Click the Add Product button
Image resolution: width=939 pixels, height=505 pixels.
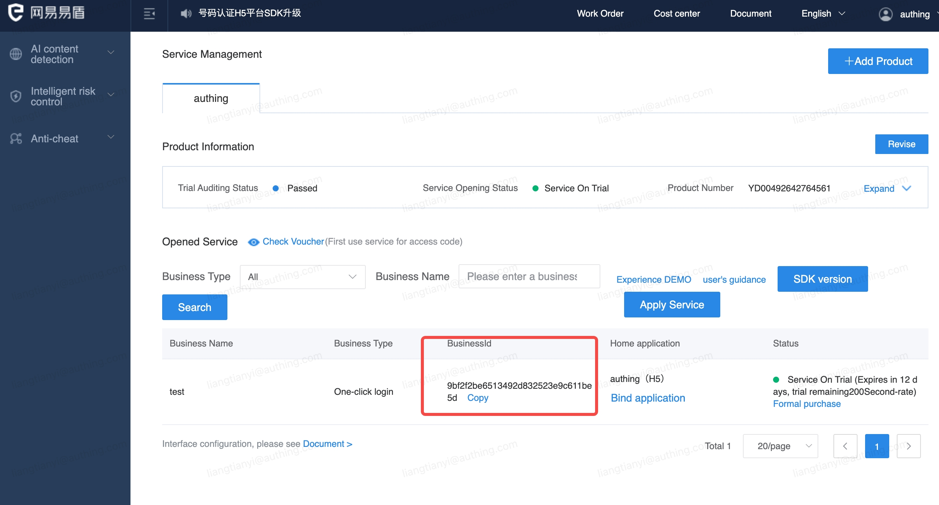[x=878, y=61]
